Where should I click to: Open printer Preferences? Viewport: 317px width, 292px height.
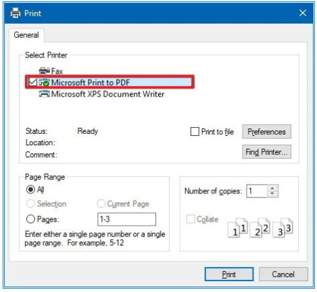tap(266, 132)
